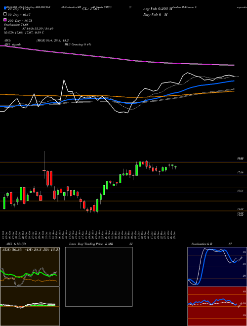Image resolution: width=247 pixels, height=326 pixels.
Task: Click the 17.06 price axis label
Action: point(240,172)
